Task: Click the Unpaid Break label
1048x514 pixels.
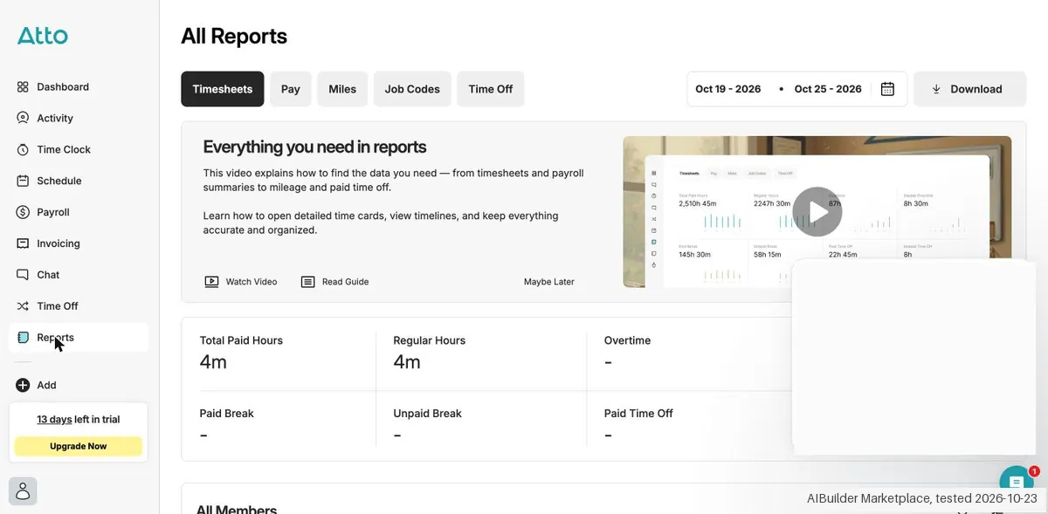Action: pos(428,414)
